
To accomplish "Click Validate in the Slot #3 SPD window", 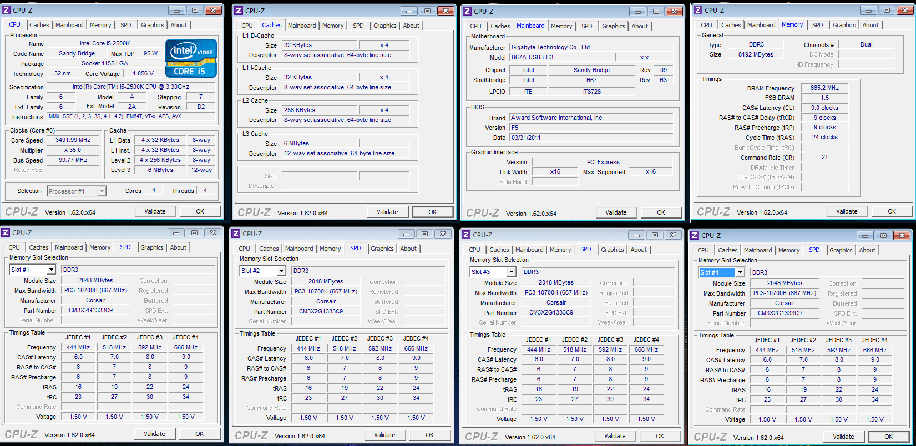I will [615, 436].
